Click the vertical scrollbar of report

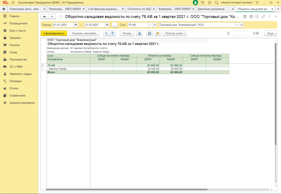[276, 94]
